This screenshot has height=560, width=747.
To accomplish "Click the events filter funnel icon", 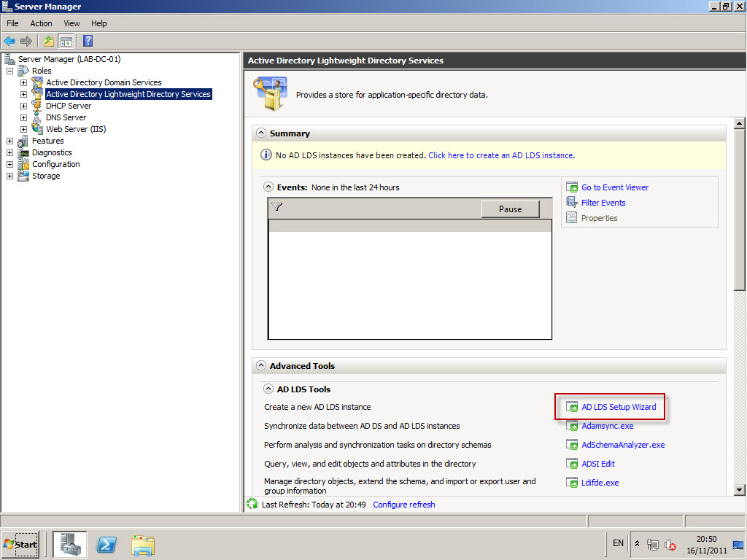I will (x=276, y=206).
